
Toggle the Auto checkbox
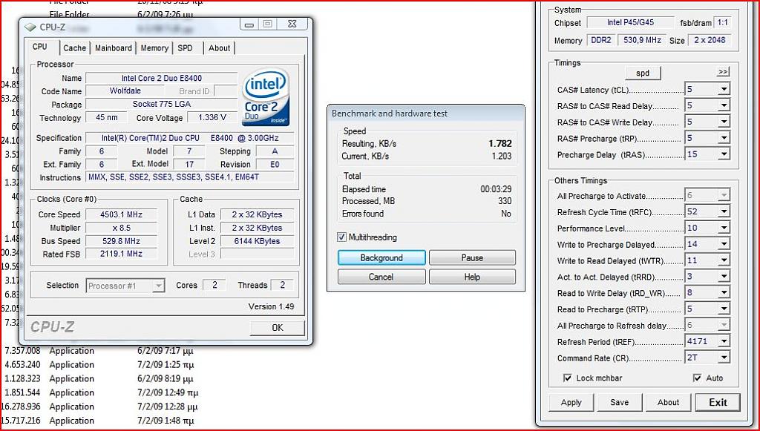(x=697, y=378)
